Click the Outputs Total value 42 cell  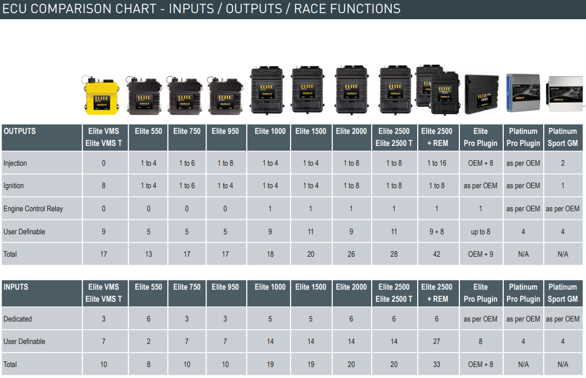point(436,254)
